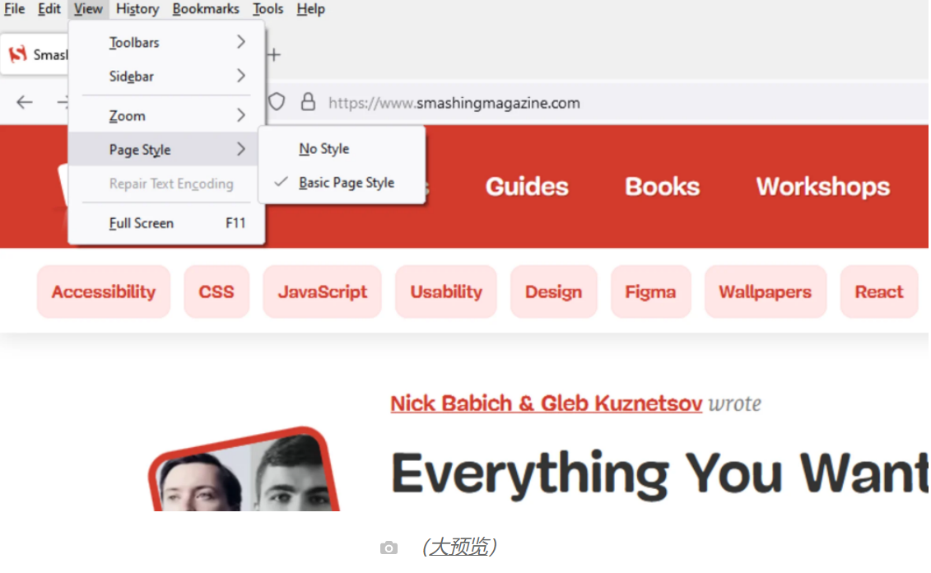Screen dimensions: 931x573
Task: Open Nick Babich & Gleb Kuznetsov author link
Action: [547, 403]
